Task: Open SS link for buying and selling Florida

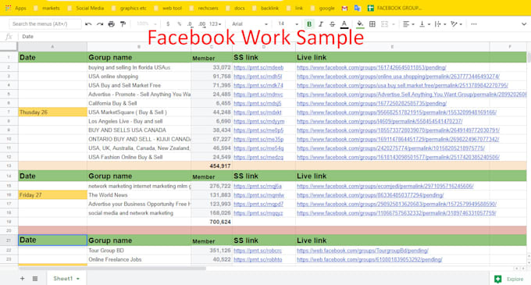Action: [x=258, y=67]
